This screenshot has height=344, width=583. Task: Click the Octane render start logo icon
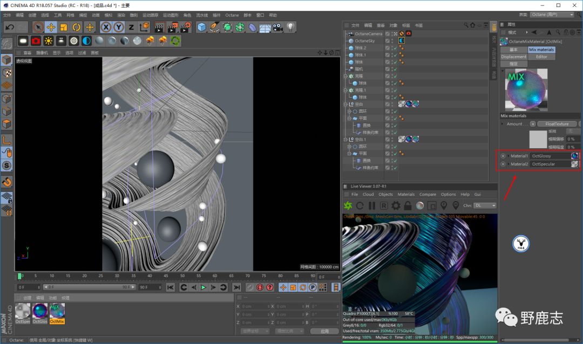[x=348, y=205]
